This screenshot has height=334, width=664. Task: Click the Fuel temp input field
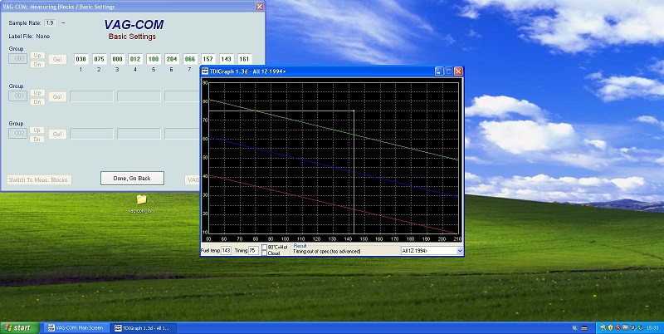pyautogui.click(x=227, y=249)
